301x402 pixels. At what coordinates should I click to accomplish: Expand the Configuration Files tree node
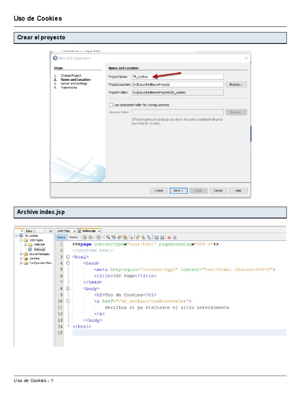pyautogui.click(x=21, y=263)
